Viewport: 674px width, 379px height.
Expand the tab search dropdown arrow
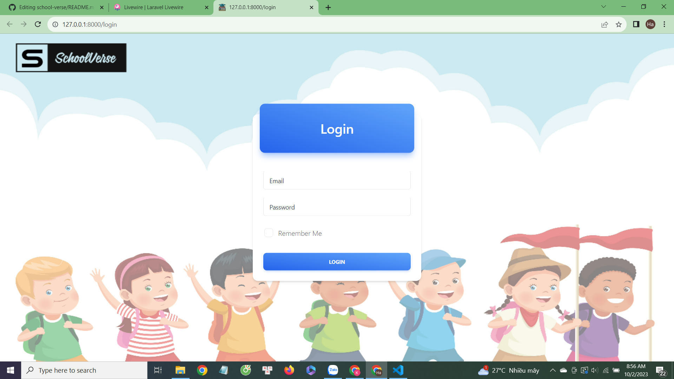tap(603, 7)
